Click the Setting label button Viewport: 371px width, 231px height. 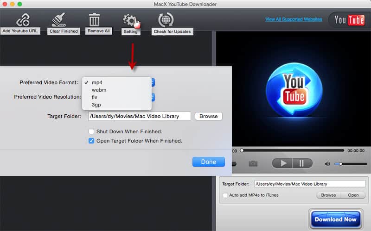(131, 31)
